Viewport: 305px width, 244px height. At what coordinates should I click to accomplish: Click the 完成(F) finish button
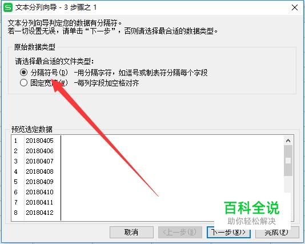277,232
